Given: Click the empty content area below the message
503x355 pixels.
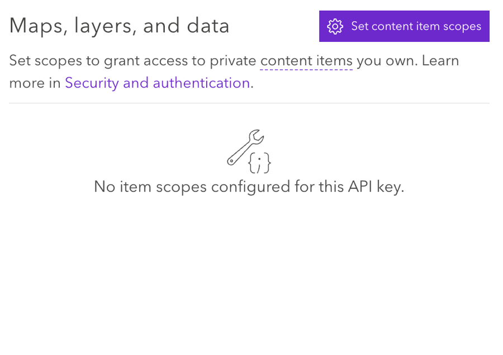Looking at the screenshot, I should pyautogui.click(x=251, y=268).
